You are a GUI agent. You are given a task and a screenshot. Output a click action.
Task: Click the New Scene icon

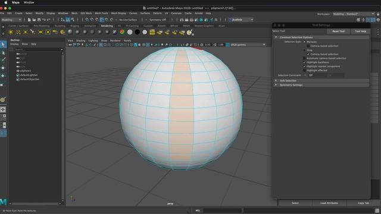[x=29, y=20]
